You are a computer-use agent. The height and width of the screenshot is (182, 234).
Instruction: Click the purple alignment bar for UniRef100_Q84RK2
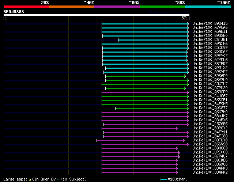pyautogui.click(x=139, y=173)
